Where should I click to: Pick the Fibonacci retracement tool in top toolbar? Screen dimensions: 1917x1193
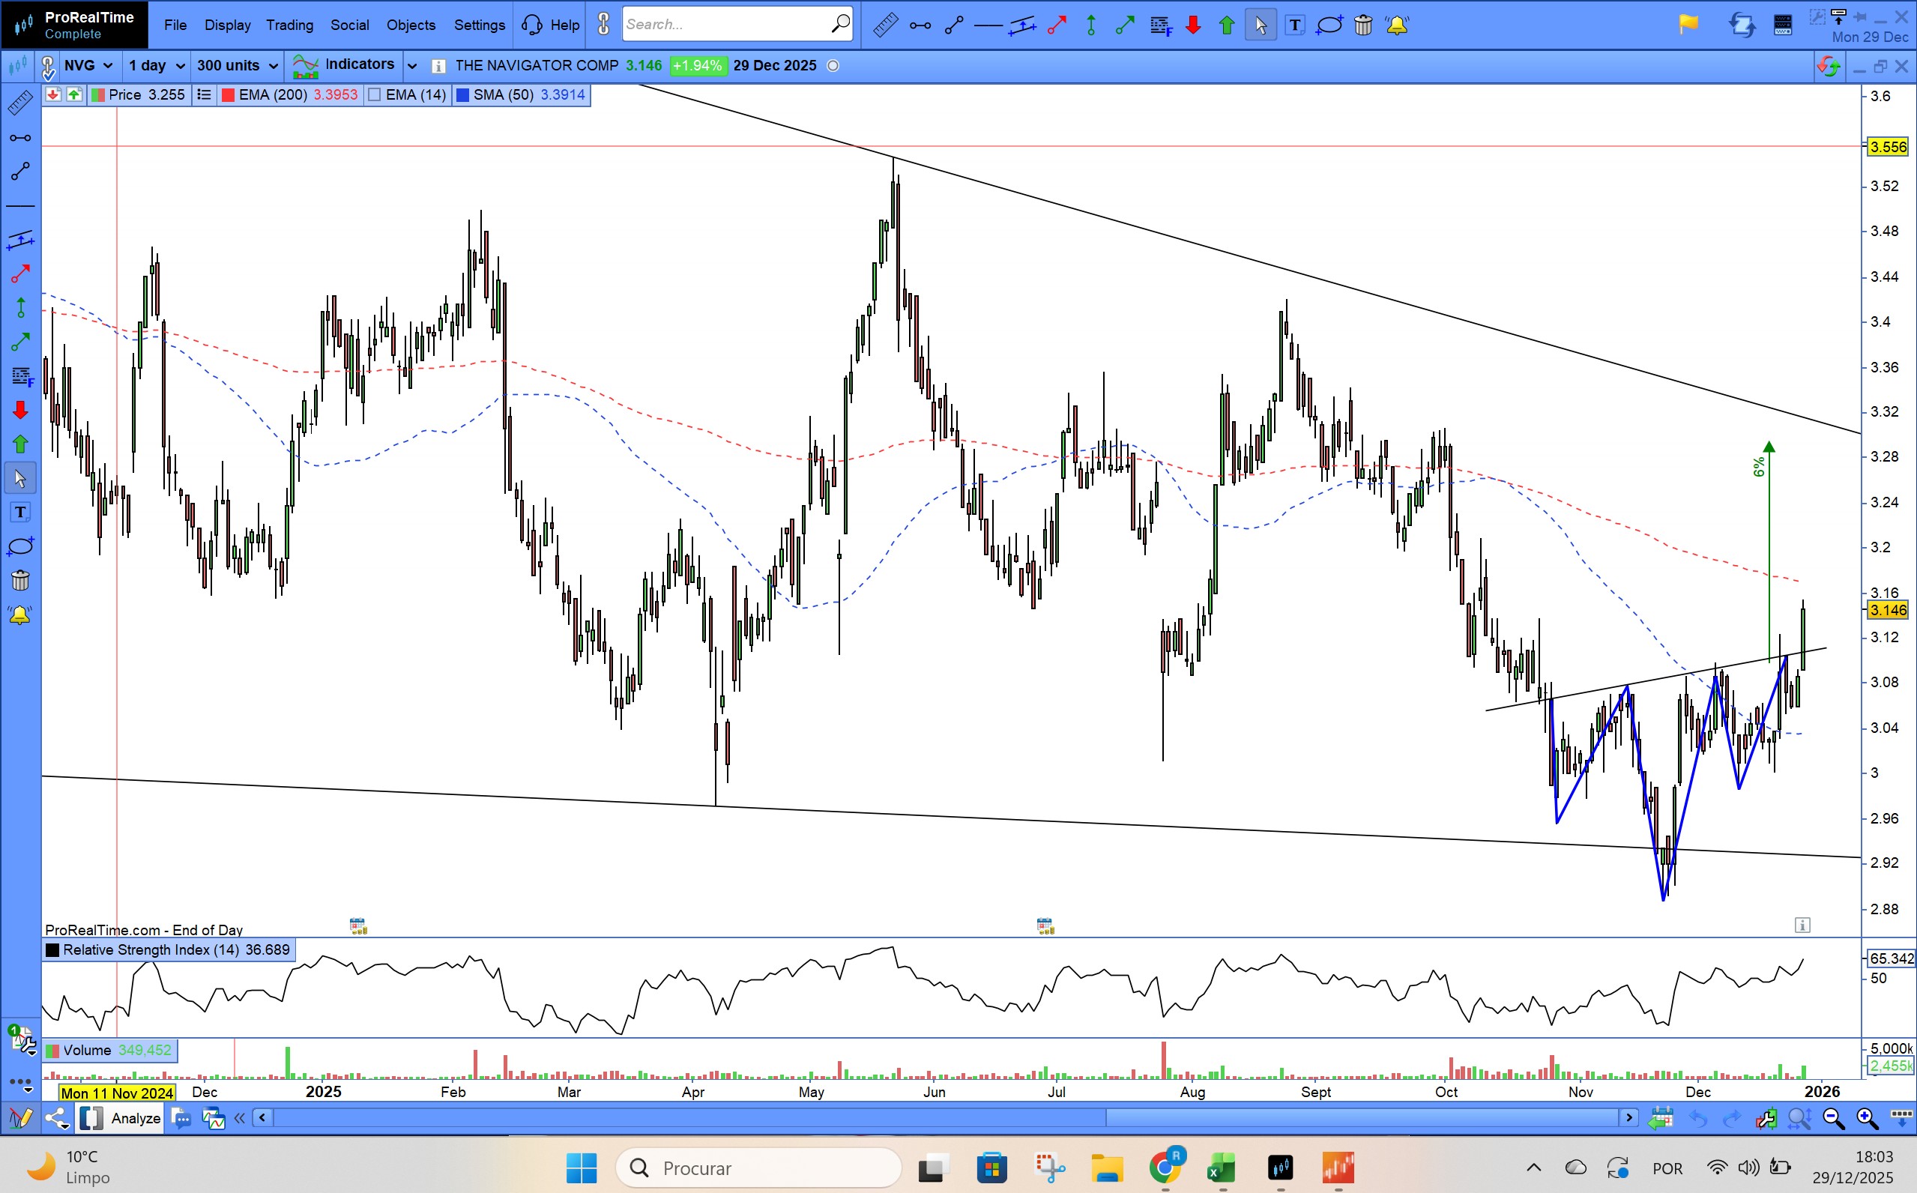(1160, 25)
